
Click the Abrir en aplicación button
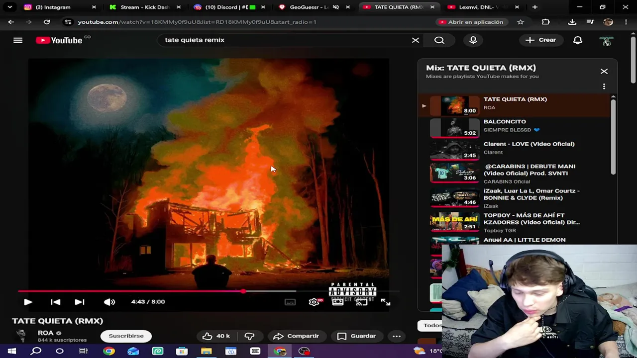click(471, 22)
